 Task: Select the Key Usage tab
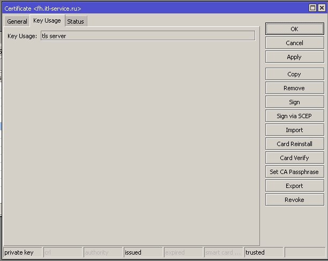(47, 20)
